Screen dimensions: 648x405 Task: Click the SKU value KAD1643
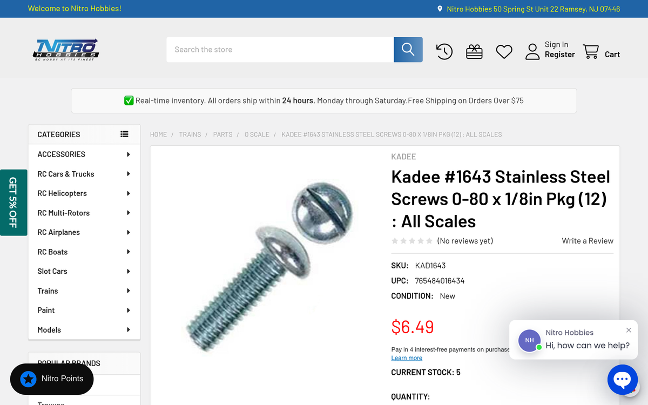(430, 266)
